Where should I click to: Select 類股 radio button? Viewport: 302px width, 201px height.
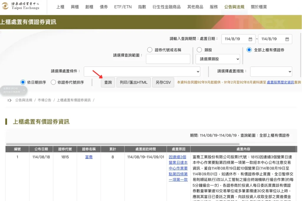tap(199, 50)
